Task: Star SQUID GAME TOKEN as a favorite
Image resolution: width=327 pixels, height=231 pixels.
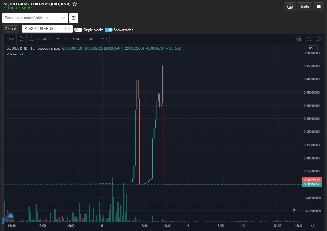Action: pos(75,4)
